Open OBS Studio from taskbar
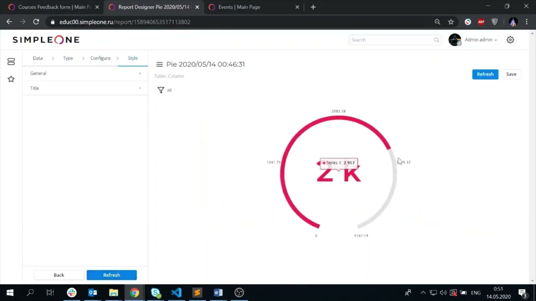The image size is (536, 301). click(x=239, y=293)
